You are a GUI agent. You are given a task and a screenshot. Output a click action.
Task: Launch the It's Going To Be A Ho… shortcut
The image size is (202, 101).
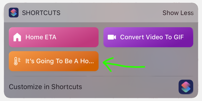54,61
